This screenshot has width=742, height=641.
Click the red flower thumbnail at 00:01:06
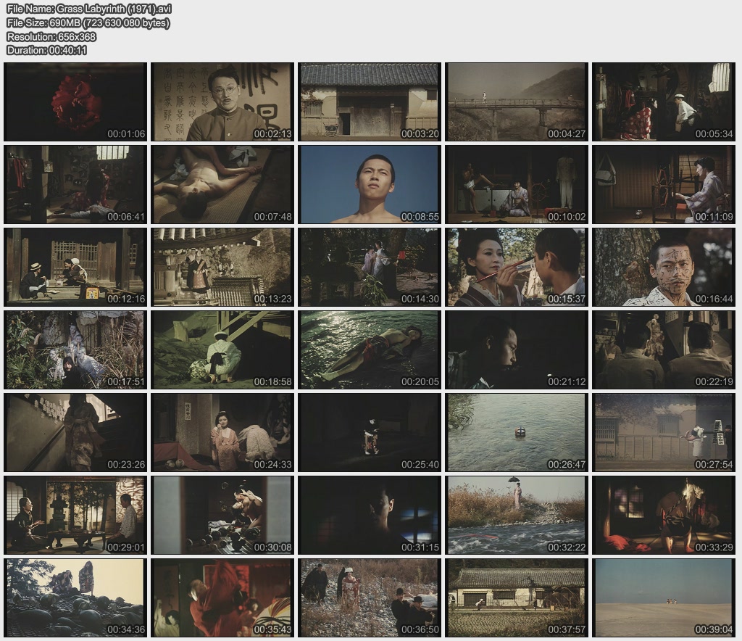(x=75, y=102)
